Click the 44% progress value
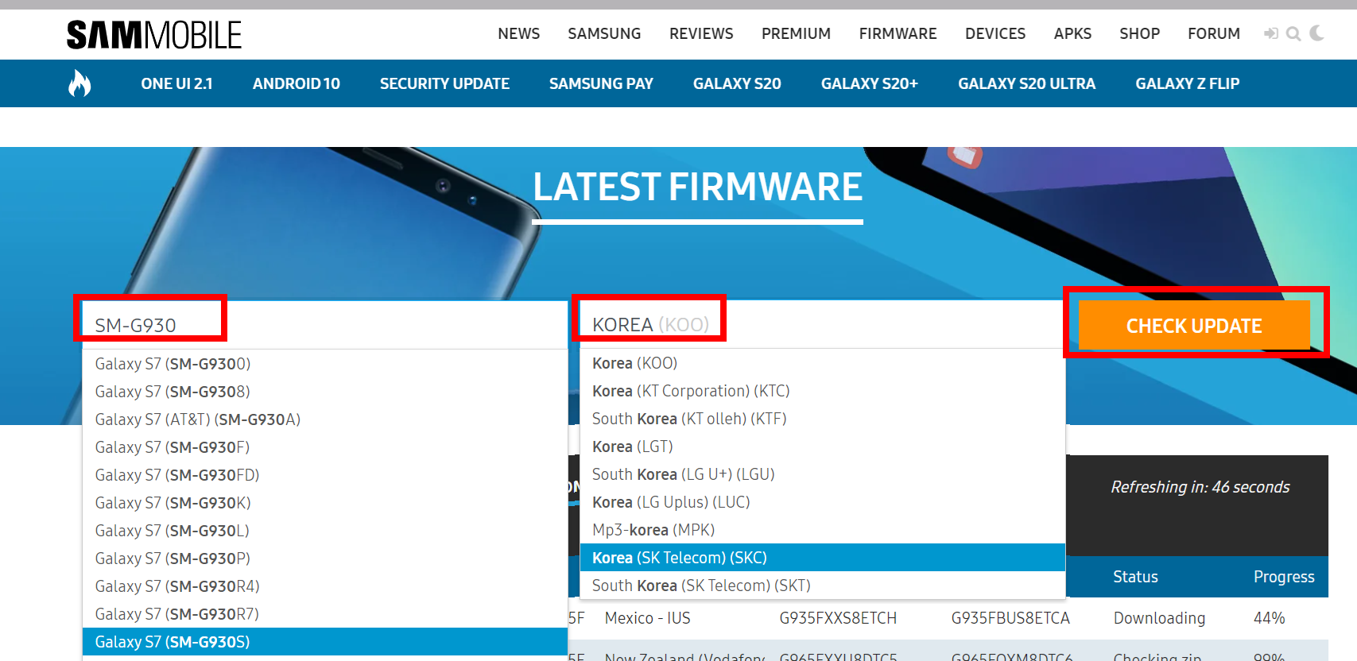Screen dimensions: 1357x661 (x=1269, y=618)
